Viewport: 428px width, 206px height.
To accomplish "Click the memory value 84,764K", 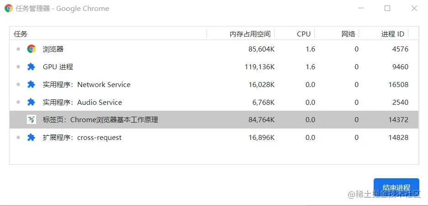I will (x=261, y=119).
